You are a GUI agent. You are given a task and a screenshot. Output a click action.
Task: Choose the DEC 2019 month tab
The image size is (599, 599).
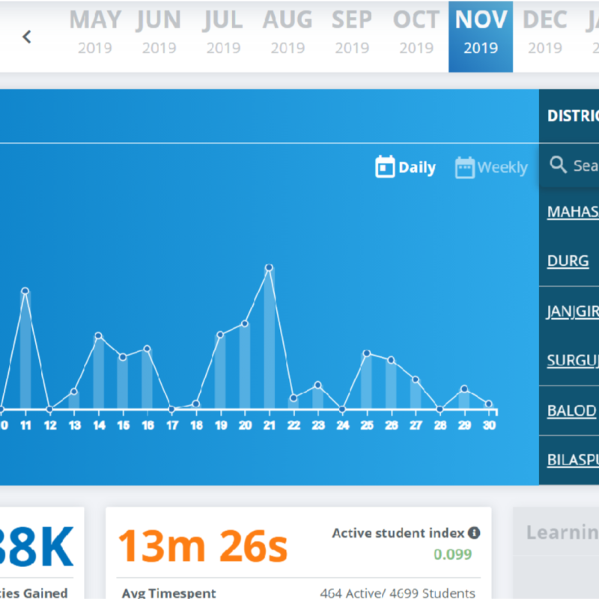pos(544,33)
